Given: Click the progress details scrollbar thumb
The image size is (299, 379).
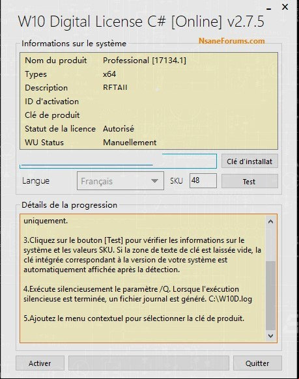Looking at the screenshot, I should [271, 296].
